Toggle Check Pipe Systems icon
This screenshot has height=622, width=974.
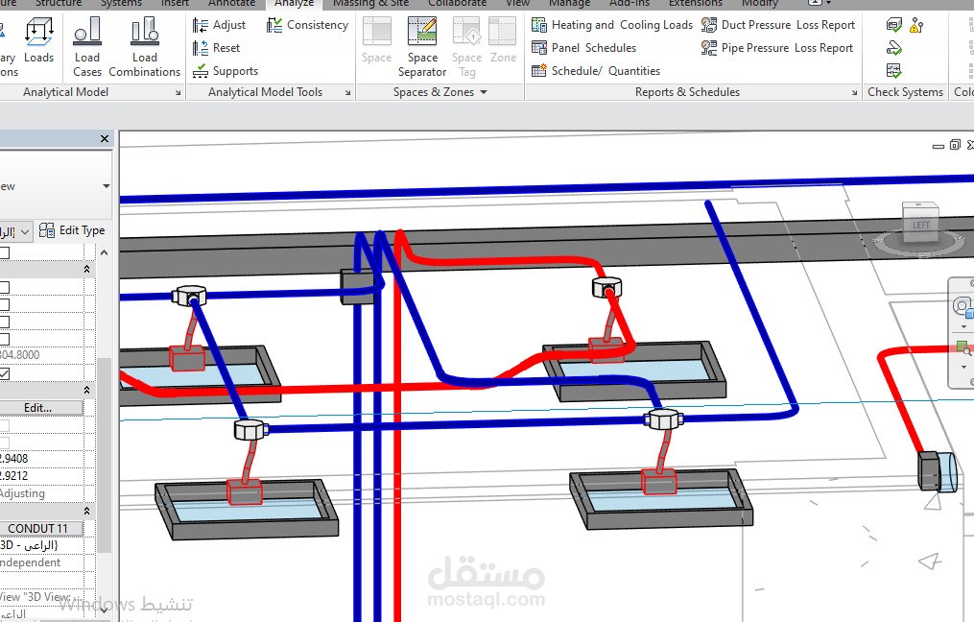coord(893,48)
